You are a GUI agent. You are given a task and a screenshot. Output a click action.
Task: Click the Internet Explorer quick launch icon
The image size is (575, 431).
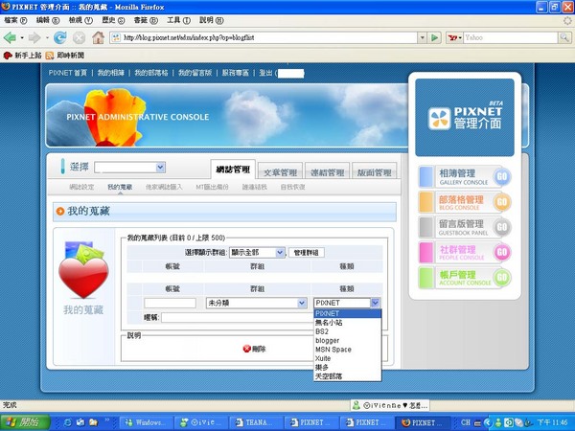[x=67, y=422]
